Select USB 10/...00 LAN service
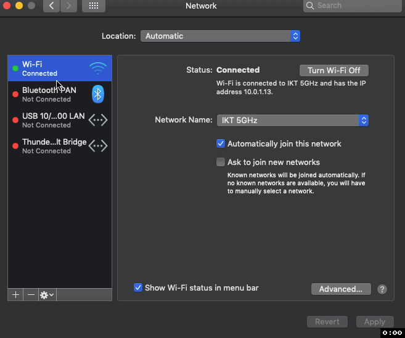The image size is (405, 338). (60, 120)
